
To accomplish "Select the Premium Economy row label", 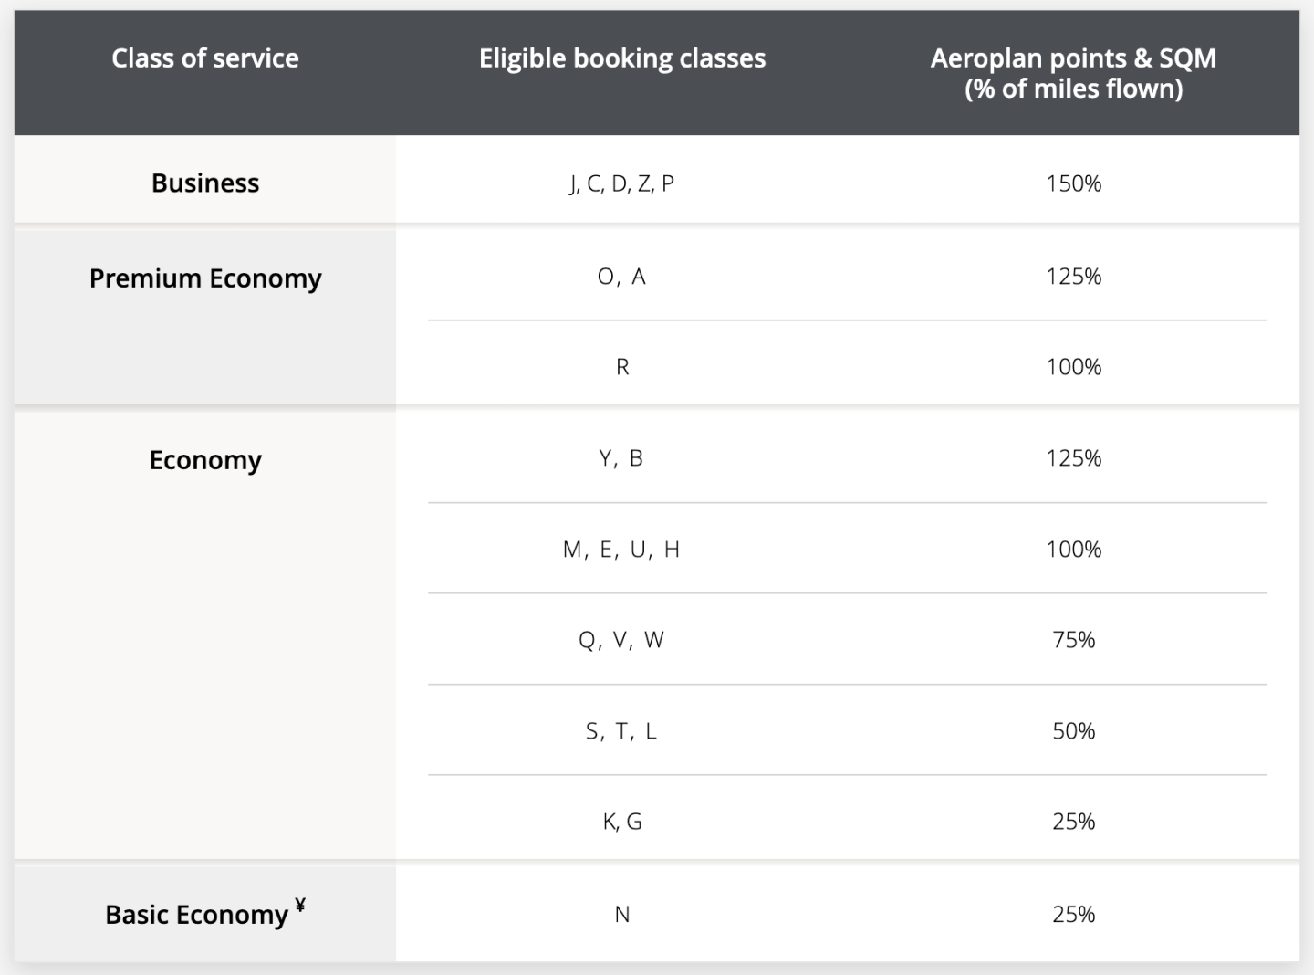I will [x=205, y=278].
